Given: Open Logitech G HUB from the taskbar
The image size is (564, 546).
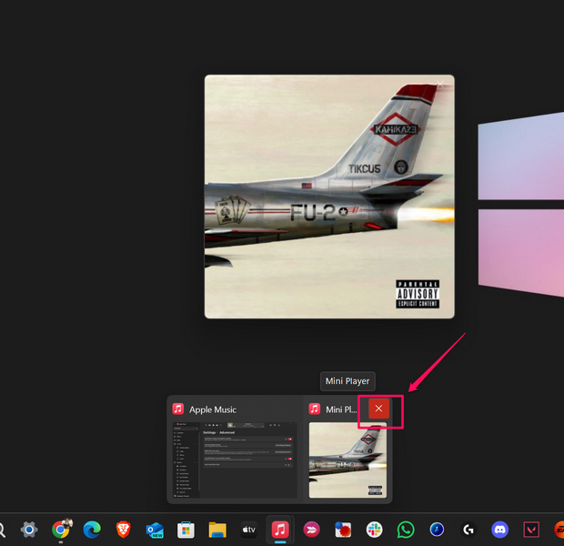Looking at the screenshot, I should coord(468,530).
